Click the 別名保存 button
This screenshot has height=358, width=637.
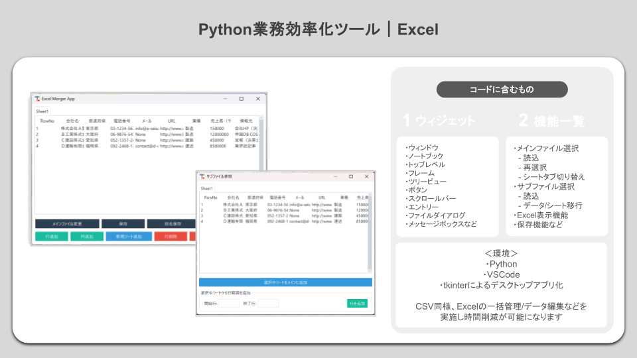pyautogui.click(x=171, y=223)
